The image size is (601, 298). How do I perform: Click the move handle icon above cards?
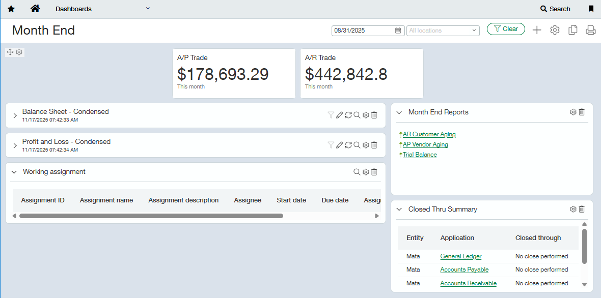coord(10,52)
